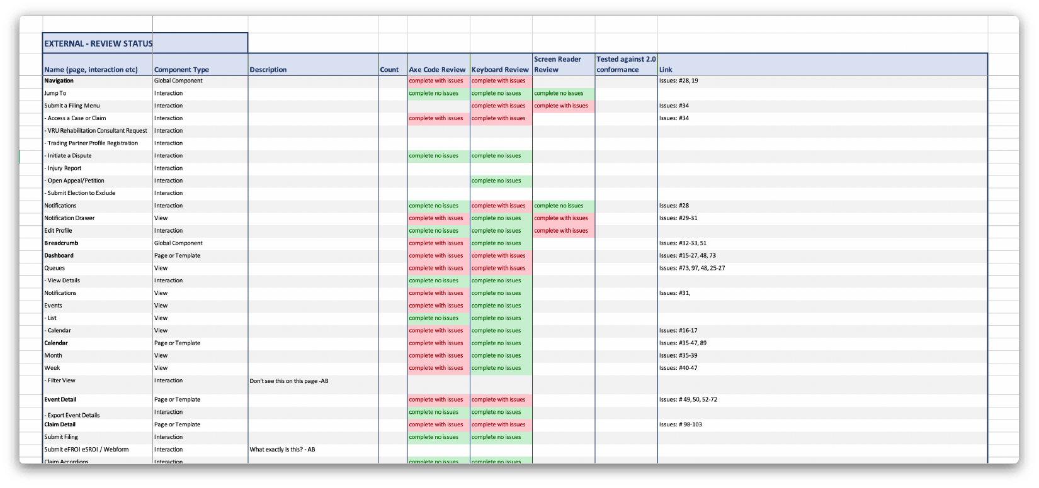Select the Component Type column header

(200, 65)
